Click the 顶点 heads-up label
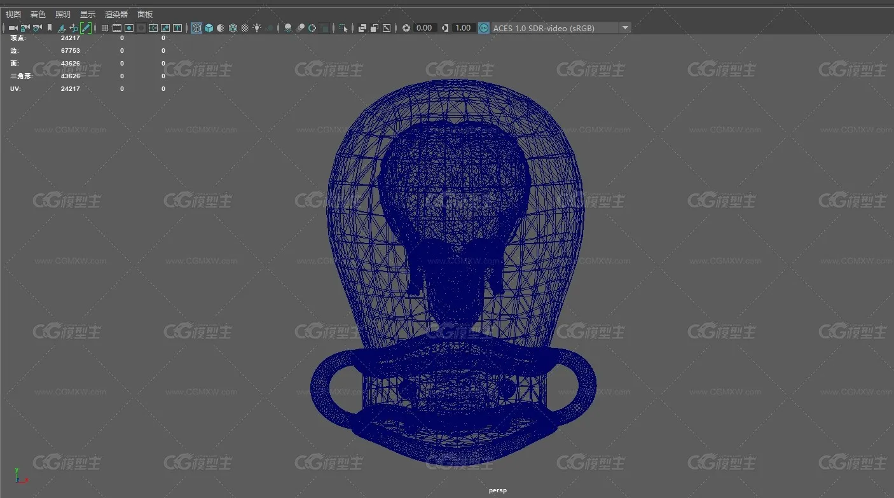Image resolution: width=894 pixels, height=498 pixels. click(18, 38)
